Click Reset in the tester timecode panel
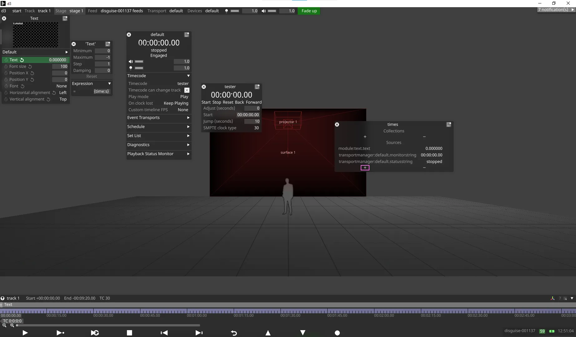 pyautogui.click(x=228, y=102)
